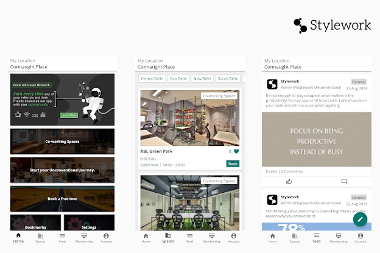
Task: Click Learn More on the referral banner
Action: pos(69,115)
